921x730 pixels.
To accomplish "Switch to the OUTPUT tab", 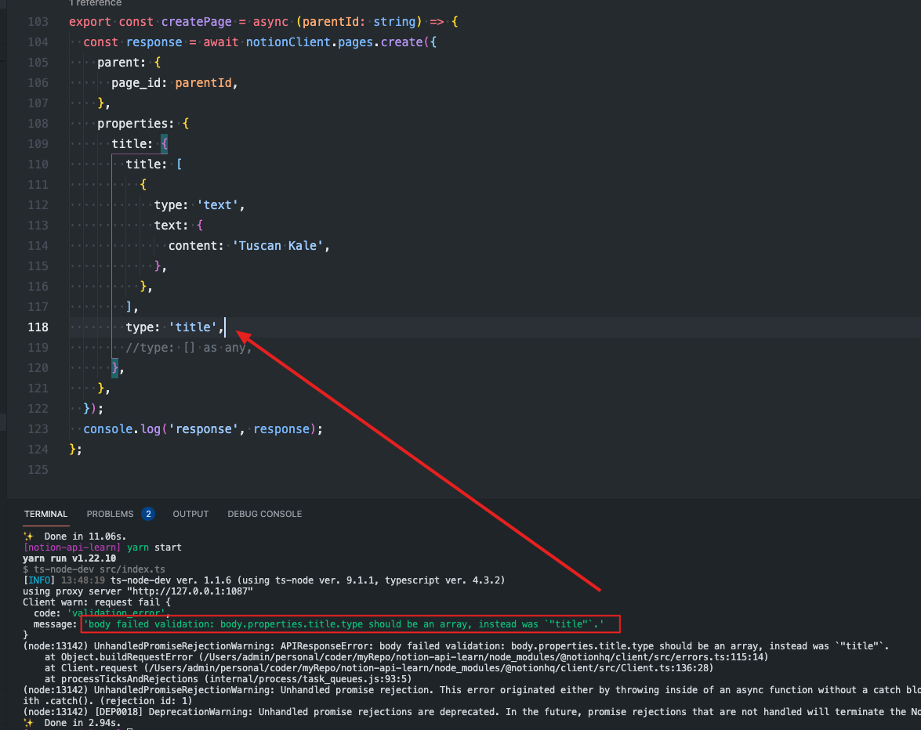I will click(x=190, y=514).
